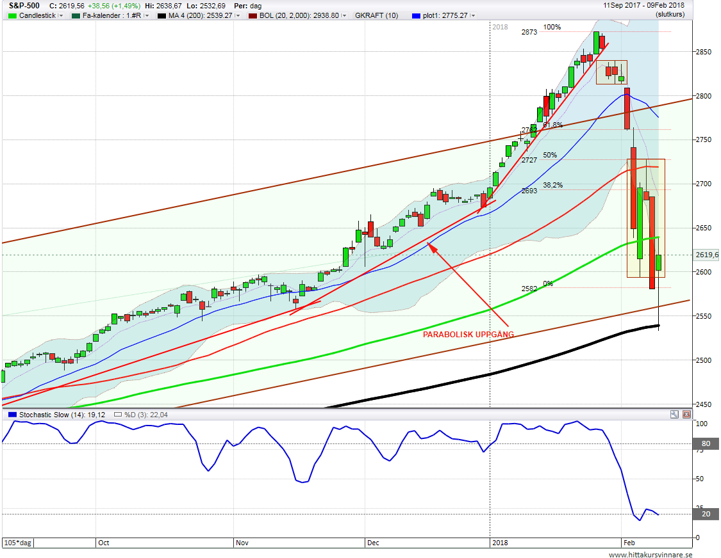Screen dimensions: 721x558
Task: Close the Stochastic Slow indicator panel
Action: click(x=686, y=414)
